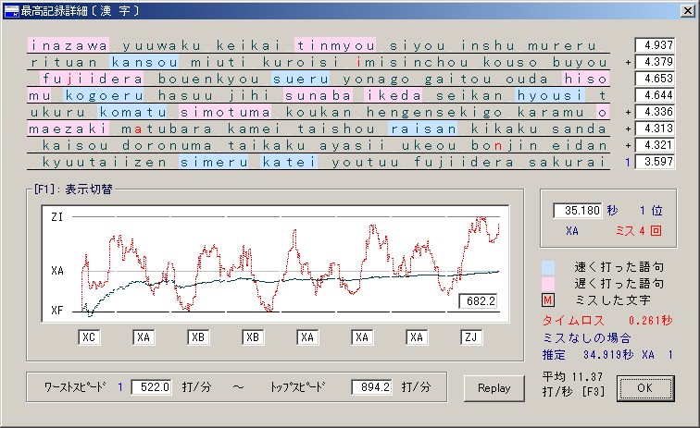Click the 35.180 total seconds field

[x=578, y=211]
